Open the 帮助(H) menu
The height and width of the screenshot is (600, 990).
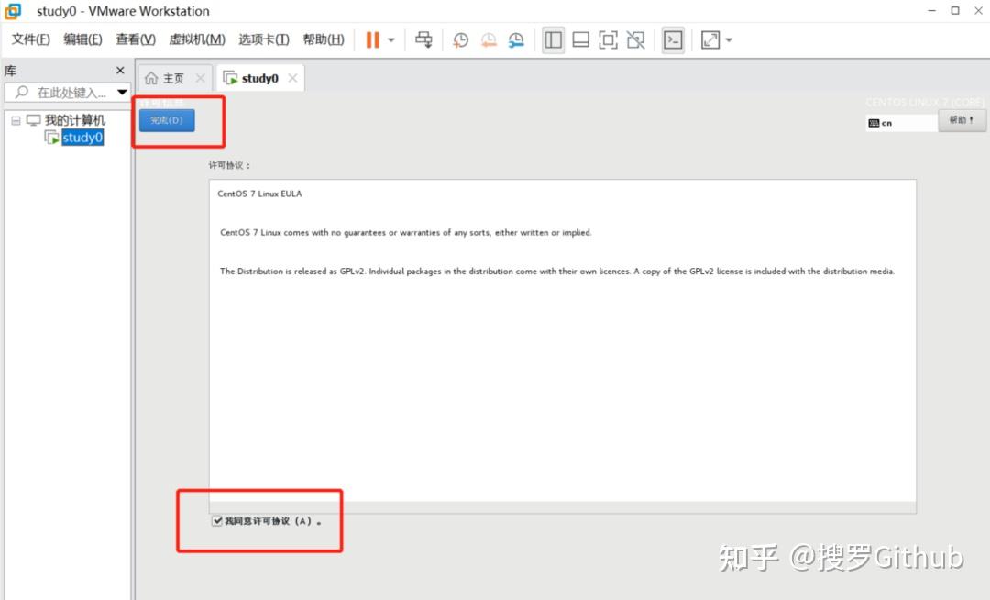[x=324, y=39]
